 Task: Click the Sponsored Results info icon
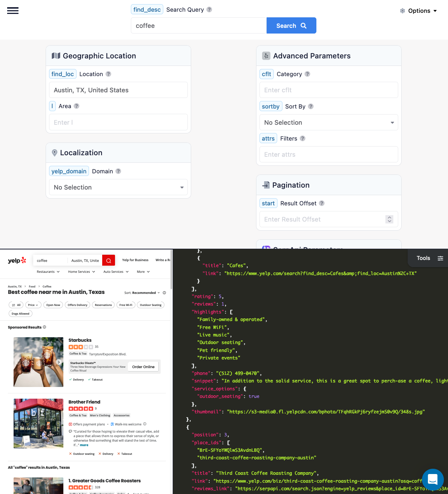pos(44,327)
